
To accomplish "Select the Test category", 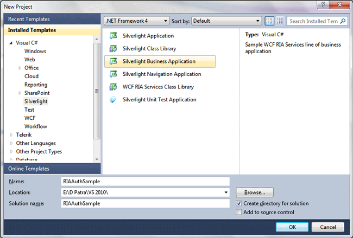I will [x=29, y=110].
